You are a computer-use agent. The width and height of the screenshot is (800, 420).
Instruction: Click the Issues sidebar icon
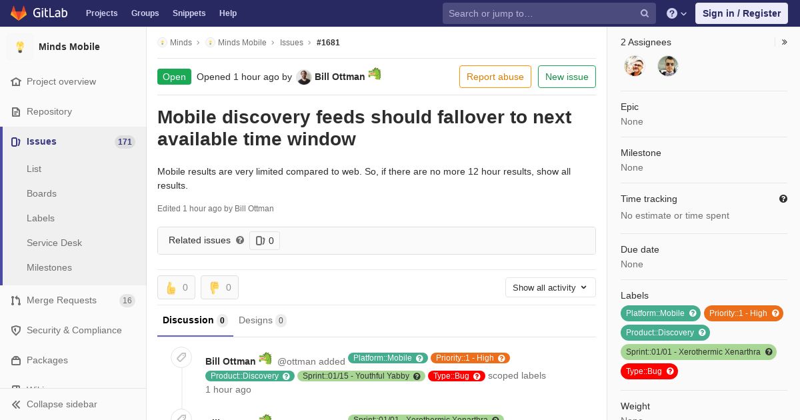[x=16, y=141]
